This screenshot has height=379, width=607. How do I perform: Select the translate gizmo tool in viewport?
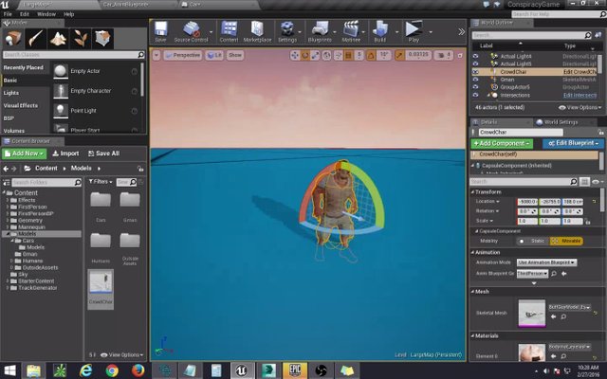(x=295, y=56)
